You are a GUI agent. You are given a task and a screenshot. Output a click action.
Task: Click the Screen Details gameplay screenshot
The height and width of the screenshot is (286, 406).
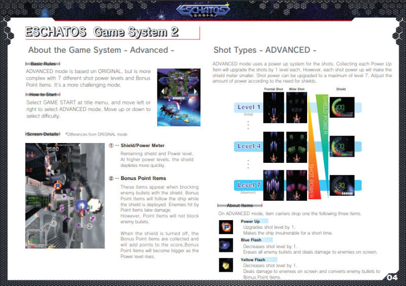[65, 196]
